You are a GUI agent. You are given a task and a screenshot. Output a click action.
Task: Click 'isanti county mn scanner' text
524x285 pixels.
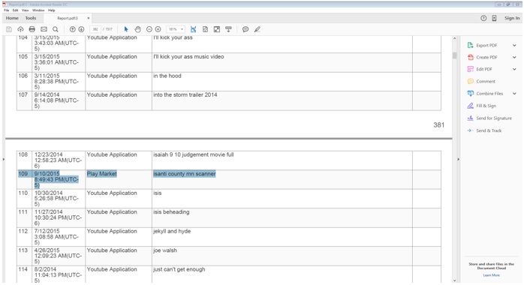185,174
